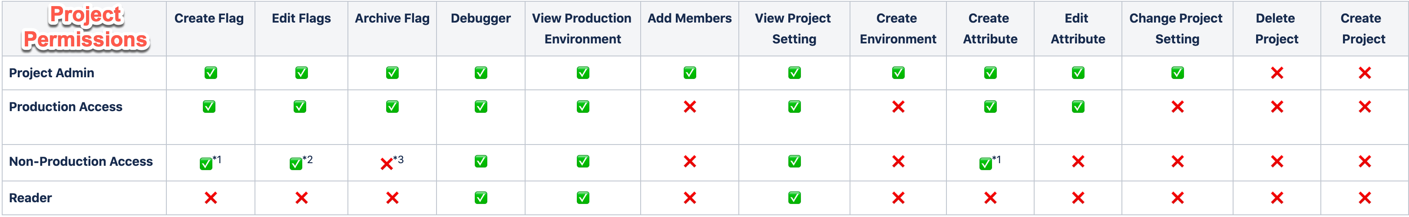1409x217 pixels.
Task: Click Production Access's Edit Attribute checkmark
Action: coord(1078,107)
